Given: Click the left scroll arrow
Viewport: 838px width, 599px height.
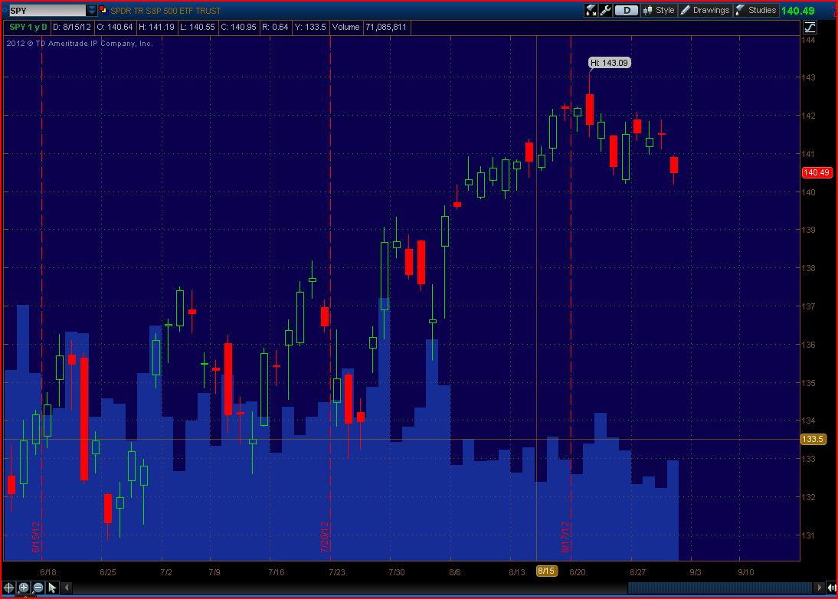Looking at the screenshot, I should (x=67, y=588).
